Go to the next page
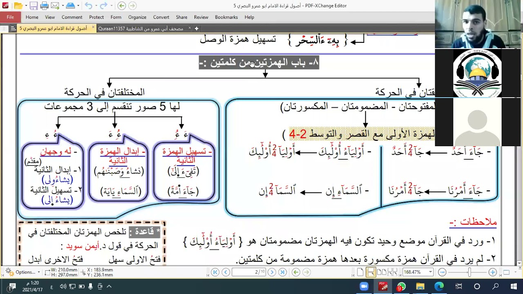This screenshot has height=294, width=523. tap(272, 272)
